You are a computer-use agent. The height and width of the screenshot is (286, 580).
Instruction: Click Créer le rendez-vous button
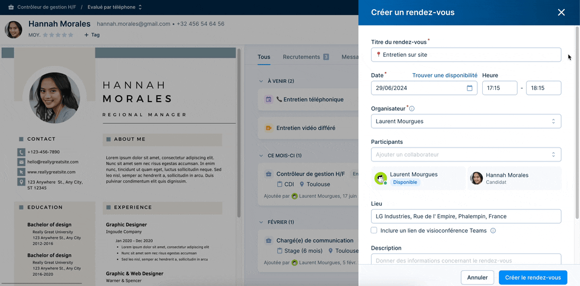533,278
